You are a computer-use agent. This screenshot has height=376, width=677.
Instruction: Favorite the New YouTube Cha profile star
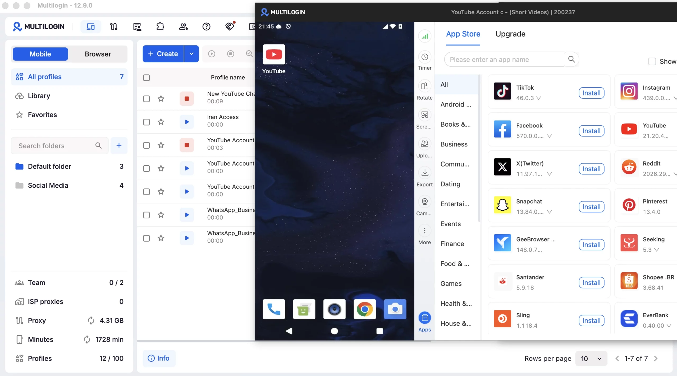[x=161, y=99]
